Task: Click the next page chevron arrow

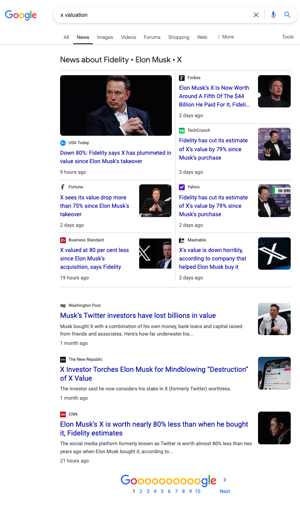Action: [x=225, y=480]
